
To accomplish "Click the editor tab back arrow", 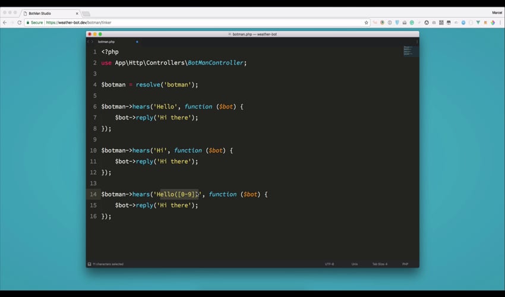I will pyautogui.click(x=89, y=42).
